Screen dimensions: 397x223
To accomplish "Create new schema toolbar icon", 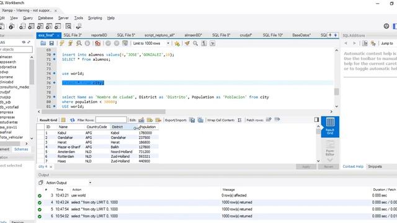I will 22,26.
